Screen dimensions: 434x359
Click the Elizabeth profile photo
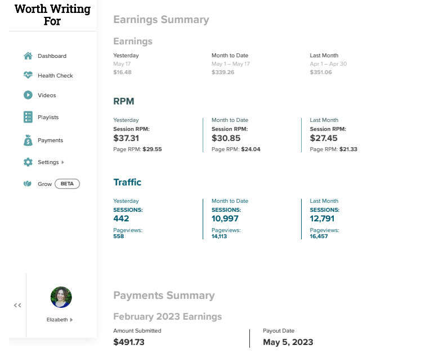tap(61, 297)
